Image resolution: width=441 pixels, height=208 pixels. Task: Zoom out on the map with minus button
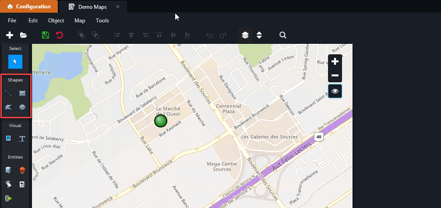click(x=335, y=76)
